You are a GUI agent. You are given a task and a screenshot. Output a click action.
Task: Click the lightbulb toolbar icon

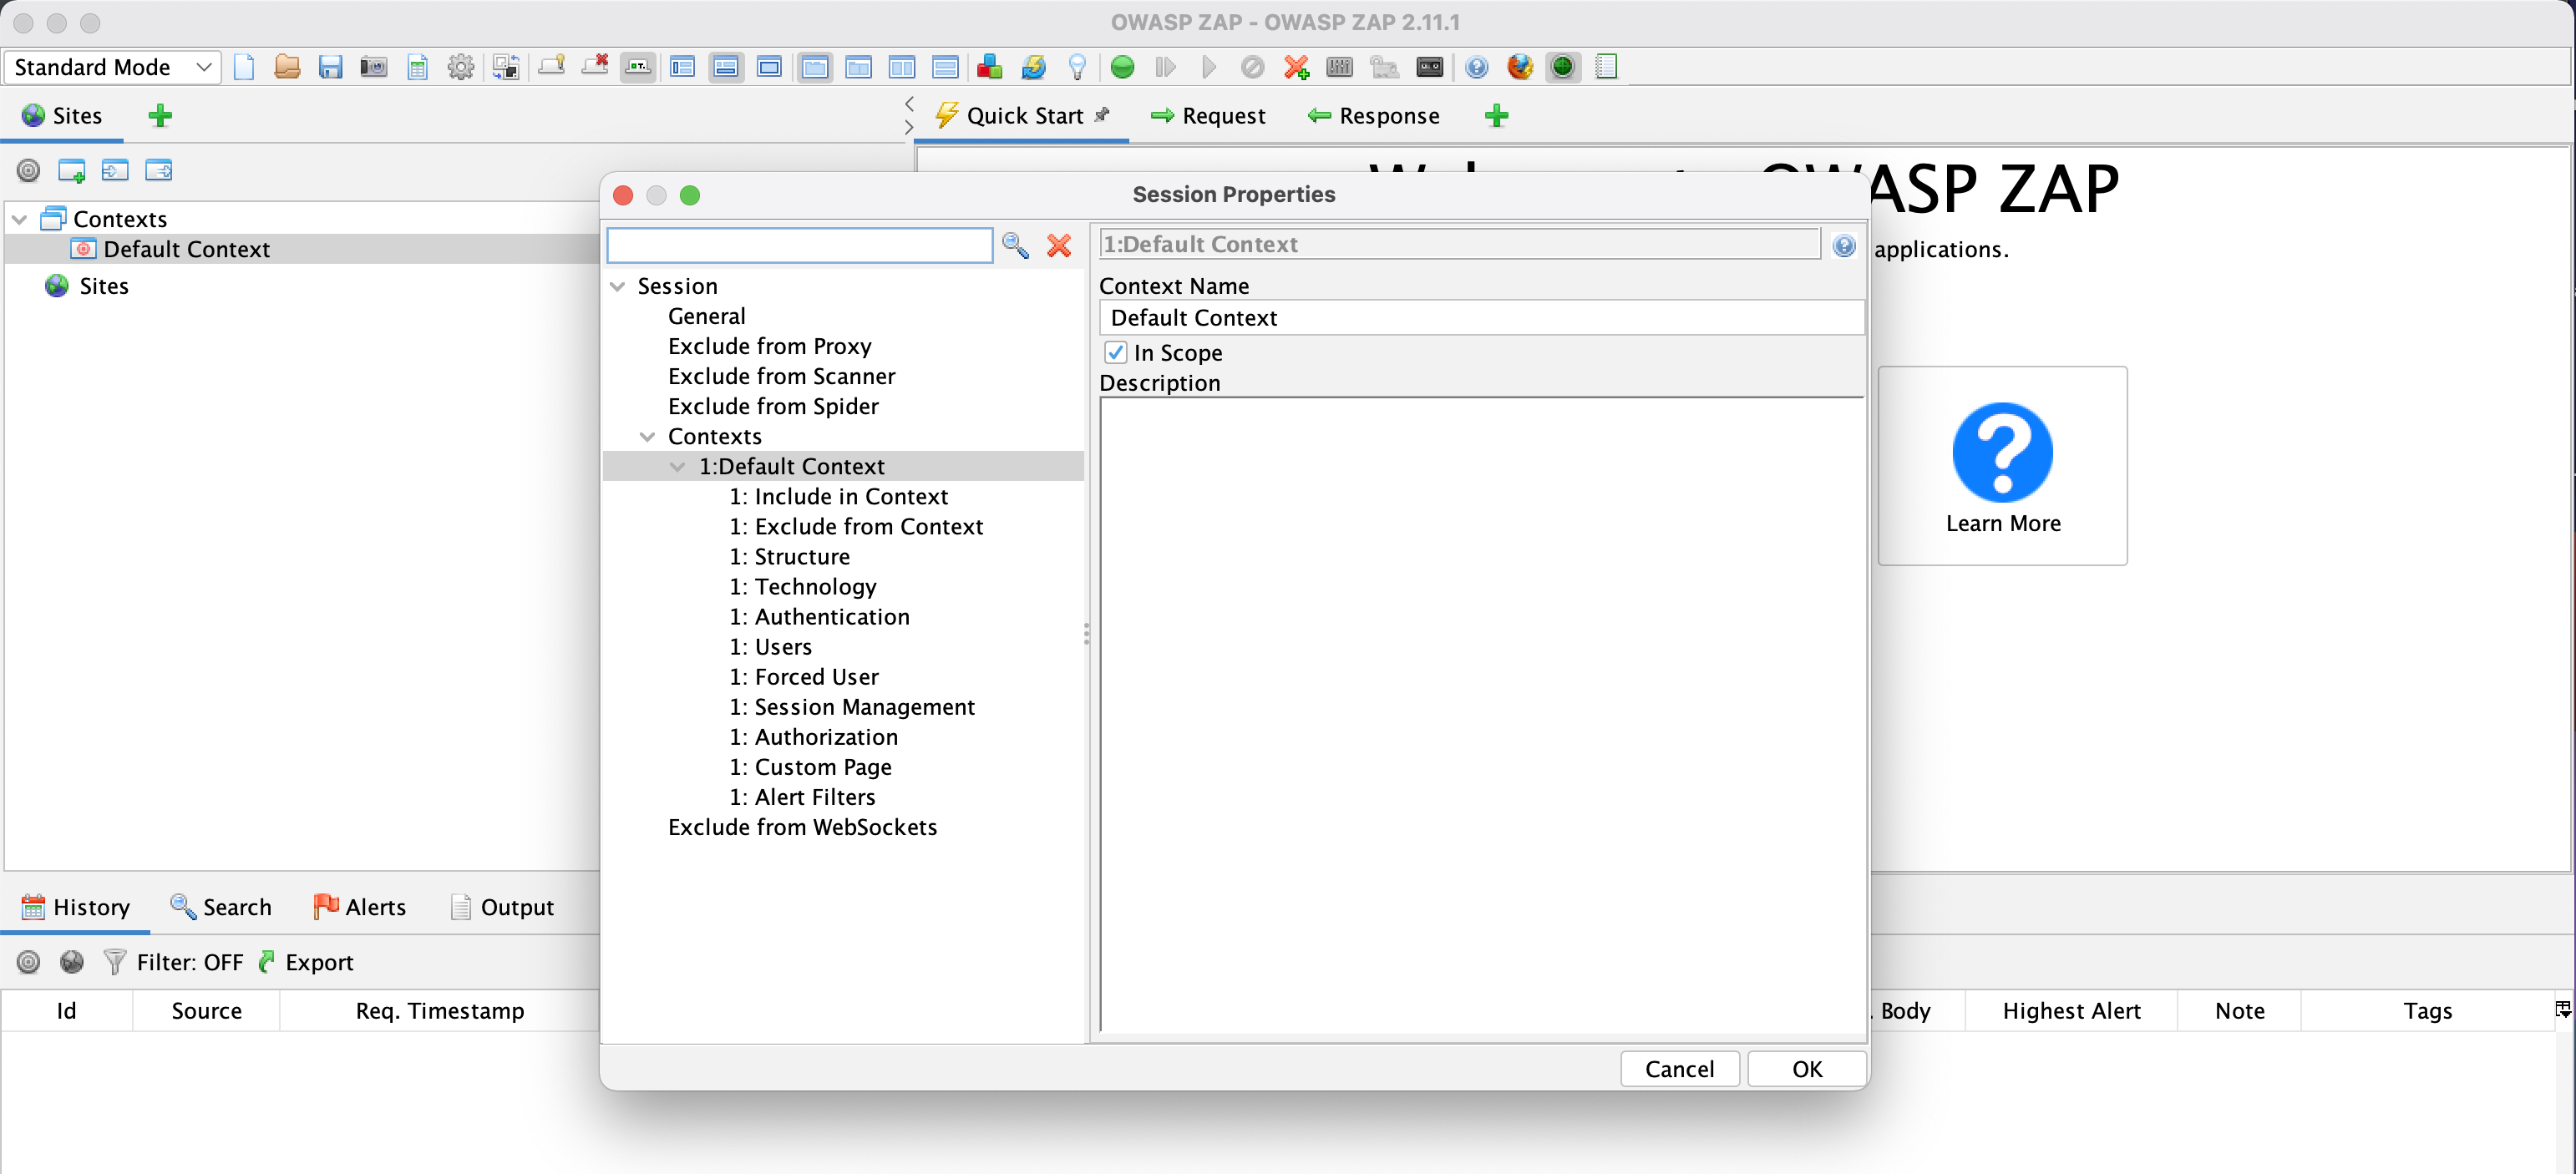click(x=1077, y=67)
